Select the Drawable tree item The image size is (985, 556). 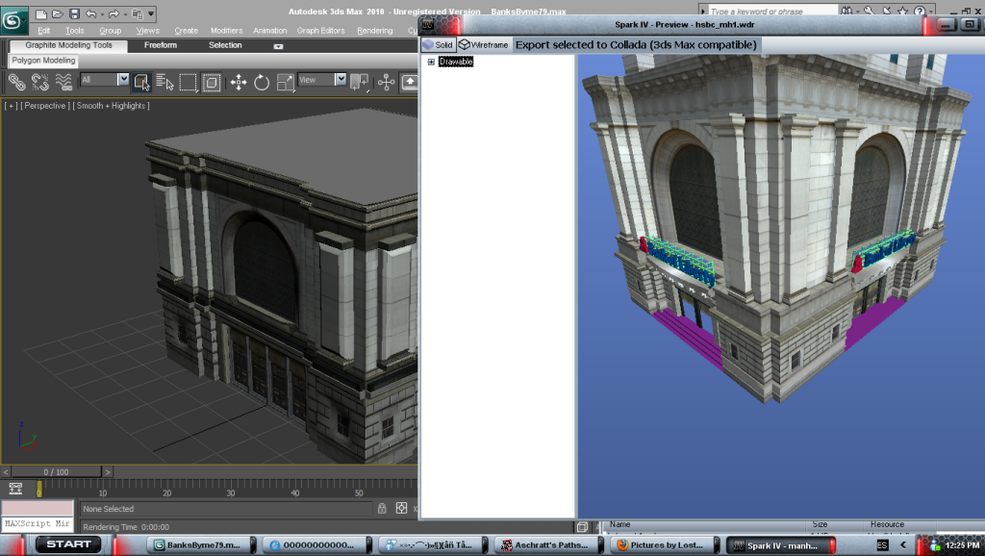455,62
